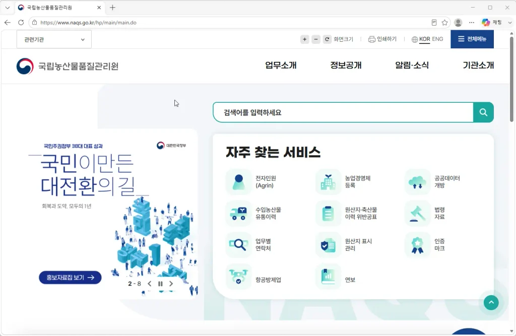The width and height of the screenshot is (516, 336).
Task: Expand the 관련기관 dropdown
Action: click(54, 39)
